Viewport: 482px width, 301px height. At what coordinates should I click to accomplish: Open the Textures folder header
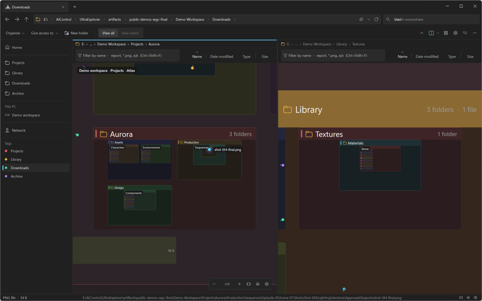380,134
